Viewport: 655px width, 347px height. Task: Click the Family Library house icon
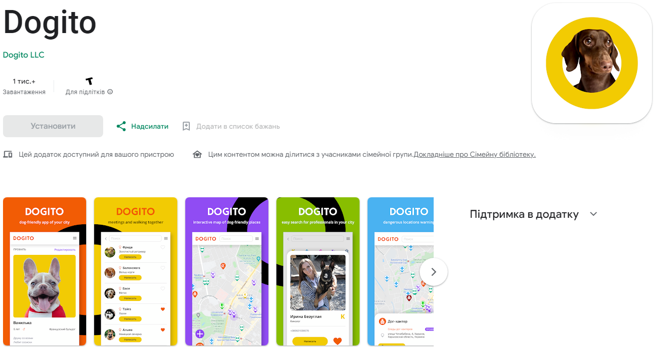(197, 154)
